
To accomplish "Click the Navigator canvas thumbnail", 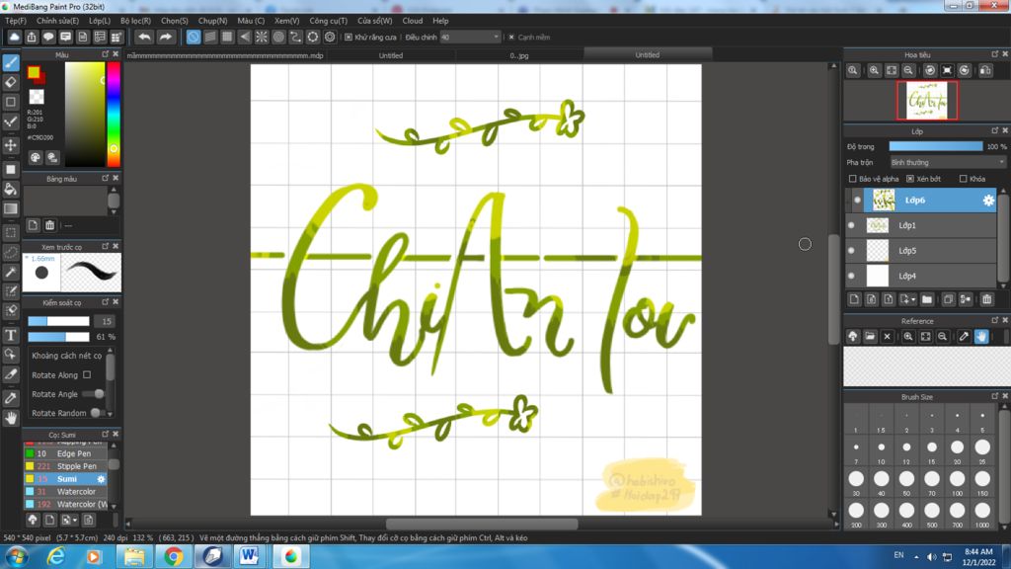I will [x=926, y=101].
